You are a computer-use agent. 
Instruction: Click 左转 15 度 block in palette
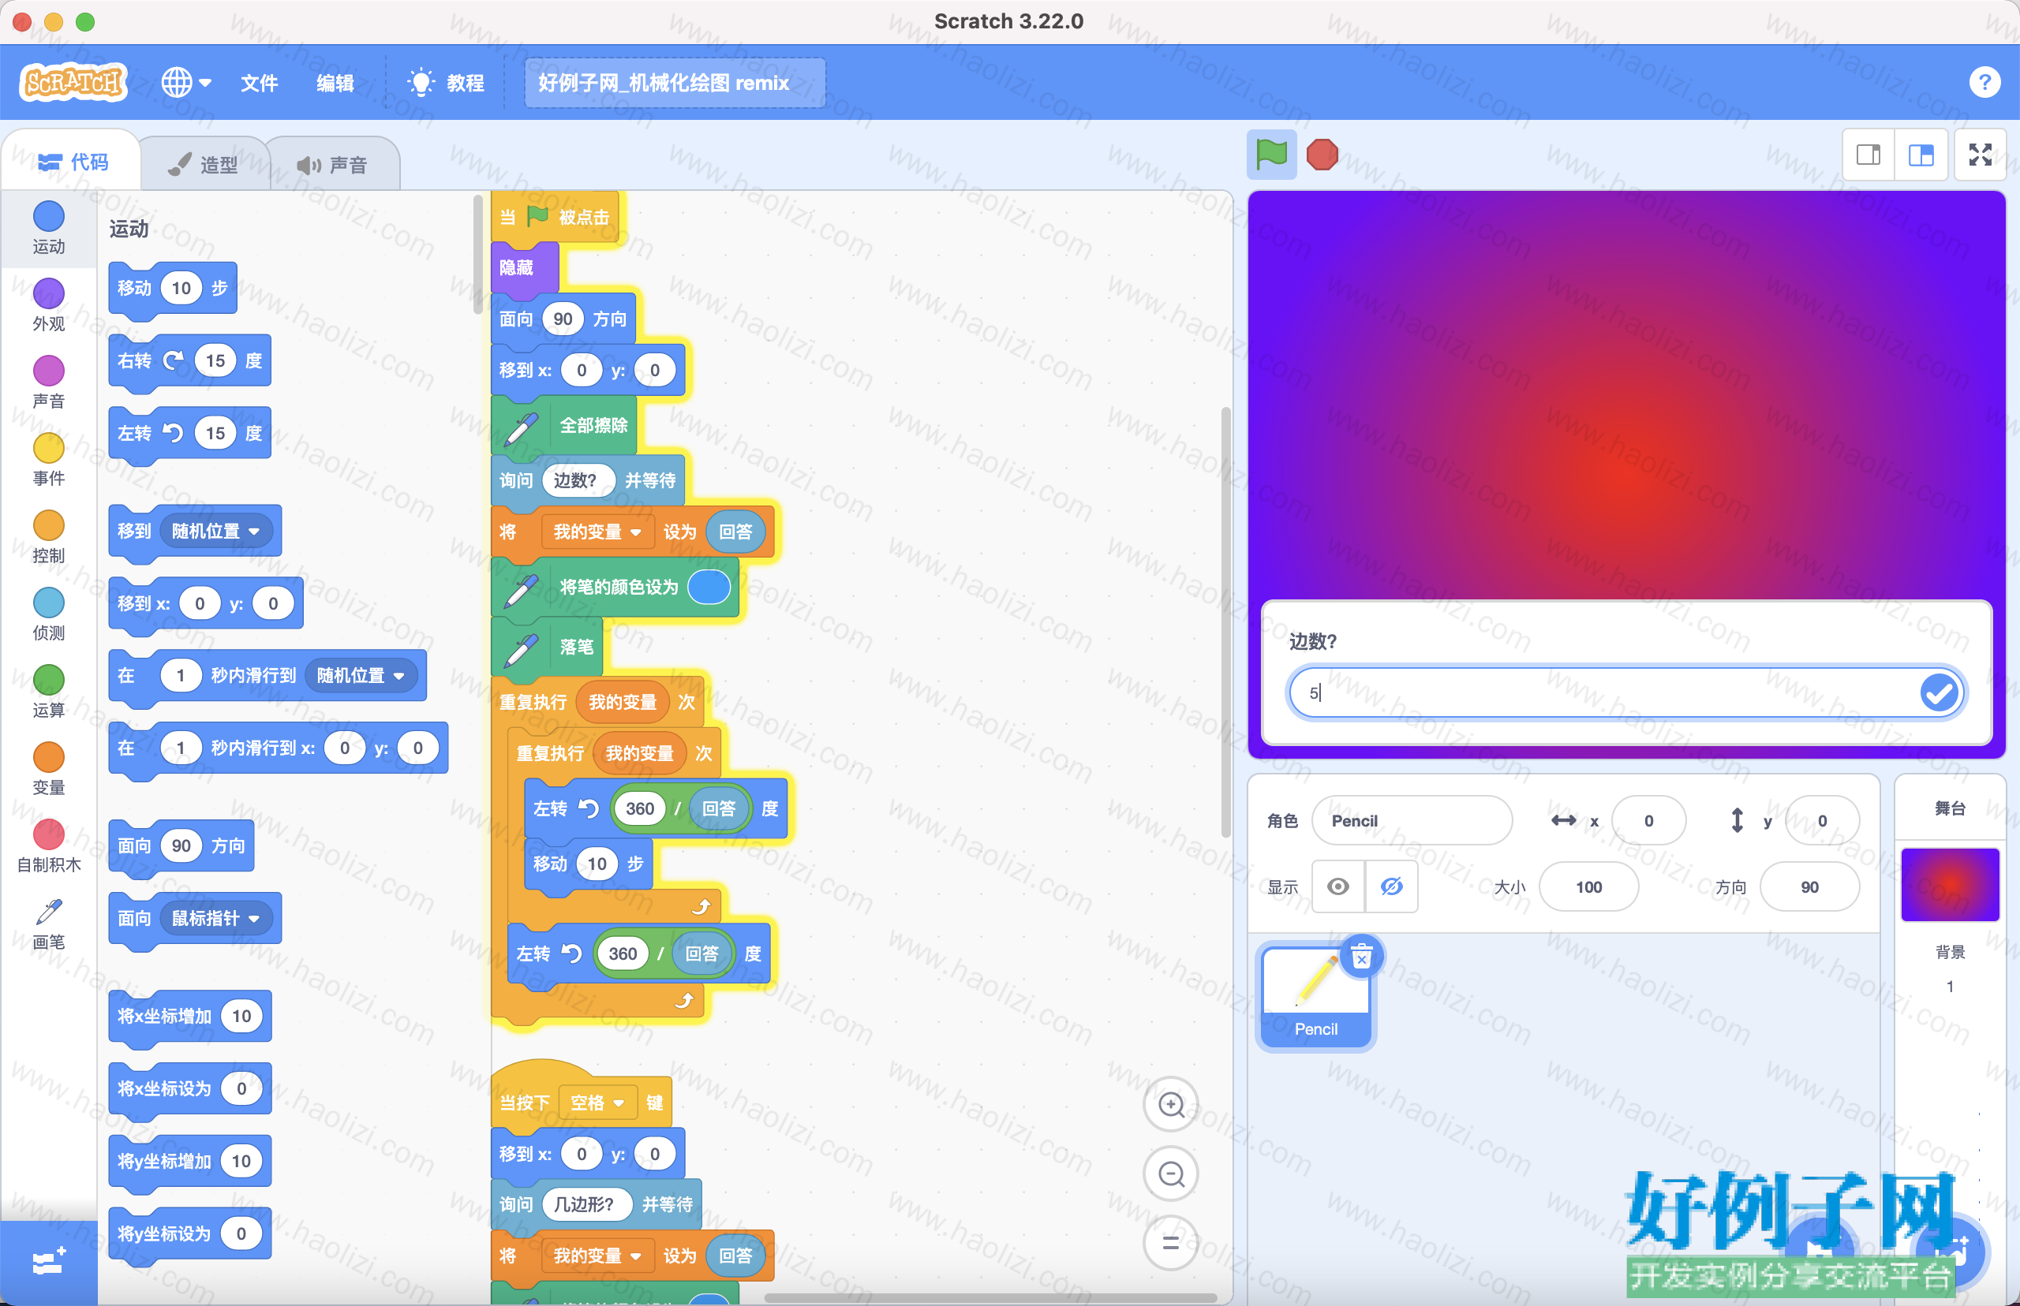189,433
